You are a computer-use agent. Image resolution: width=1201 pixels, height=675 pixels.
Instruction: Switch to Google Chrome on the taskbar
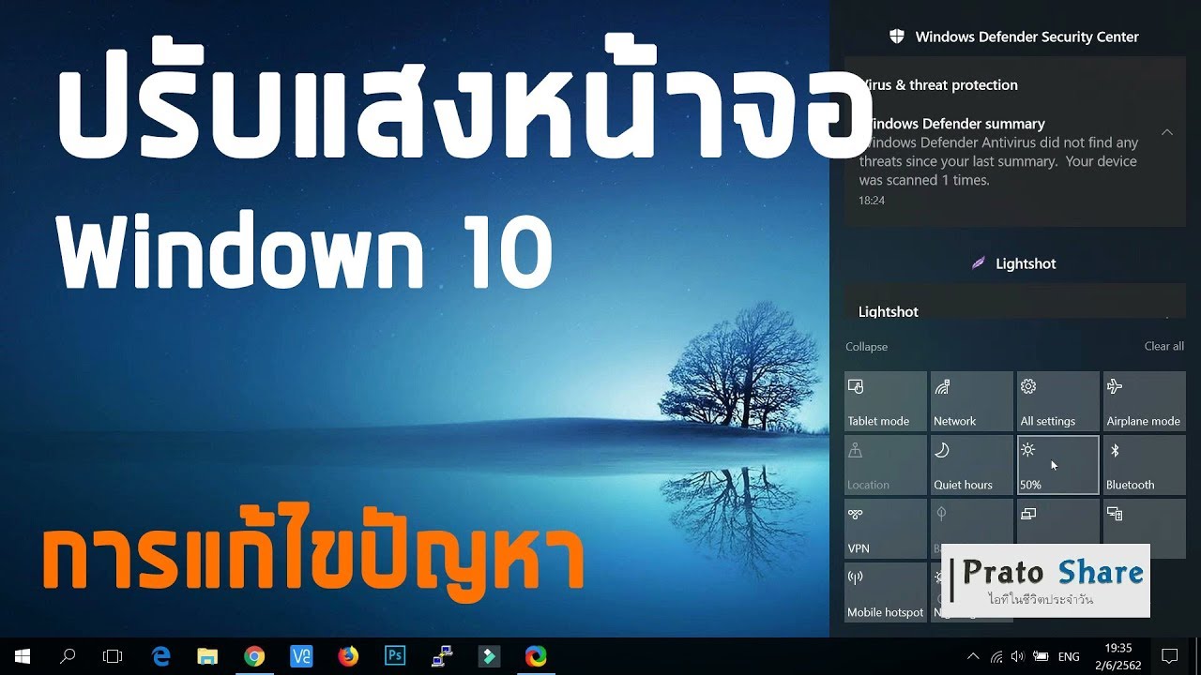(254, 656)
